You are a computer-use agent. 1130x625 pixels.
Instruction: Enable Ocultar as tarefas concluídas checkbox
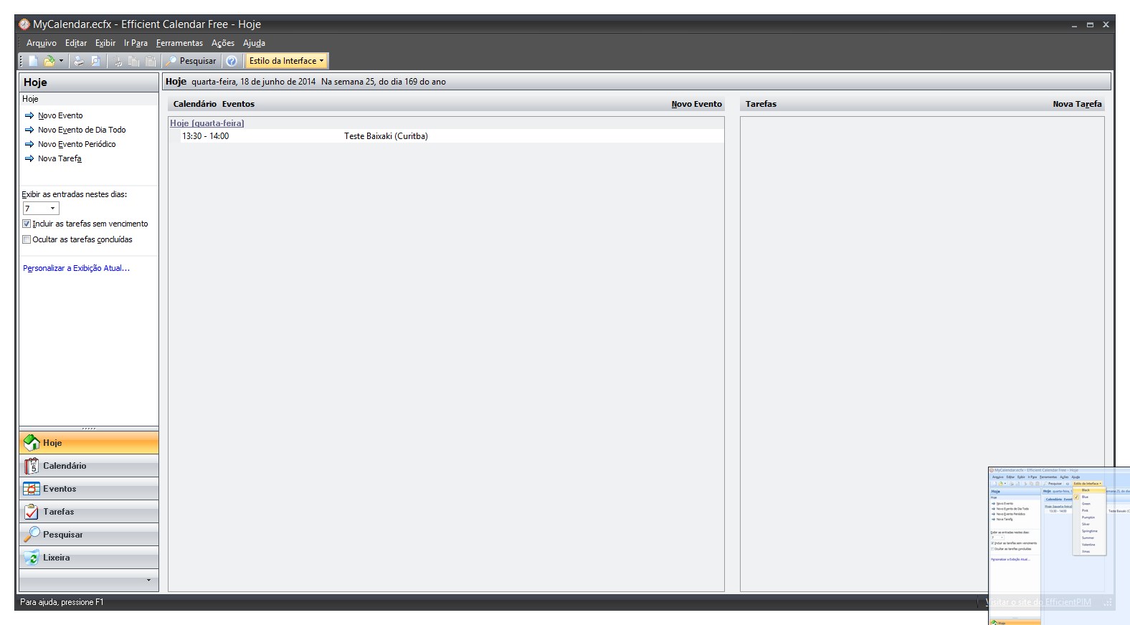(x=27, y=239)
